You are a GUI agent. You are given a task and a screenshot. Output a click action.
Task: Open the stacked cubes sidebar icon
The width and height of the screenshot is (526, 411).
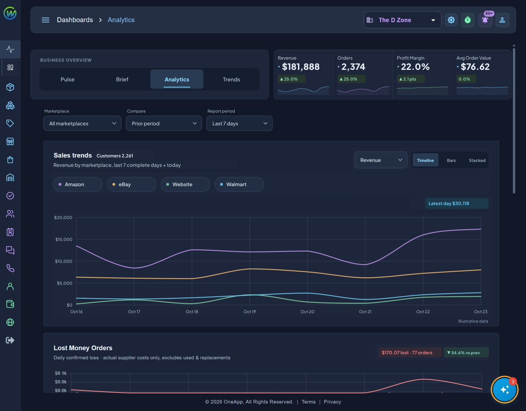[10, 105]
